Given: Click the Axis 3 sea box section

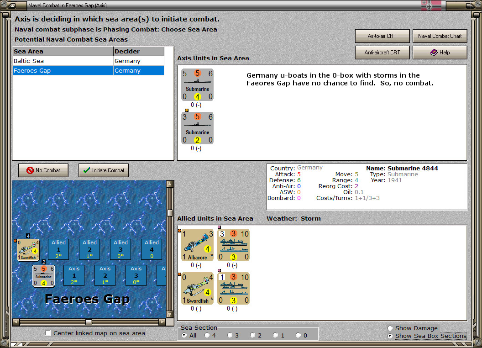Looking at the screenshot, I should coord(136,275).
